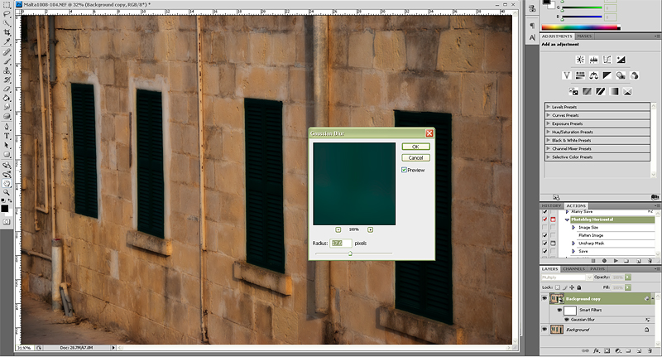The image size is (662, 357).
Task: Zoom in the Gaussian Blur preview
Action: (370, 229)
